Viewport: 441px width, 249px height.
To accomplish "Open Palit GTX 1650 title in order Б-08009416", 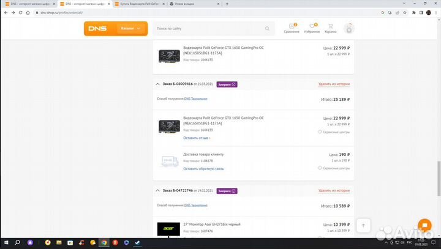I will (x=224, y=121).
